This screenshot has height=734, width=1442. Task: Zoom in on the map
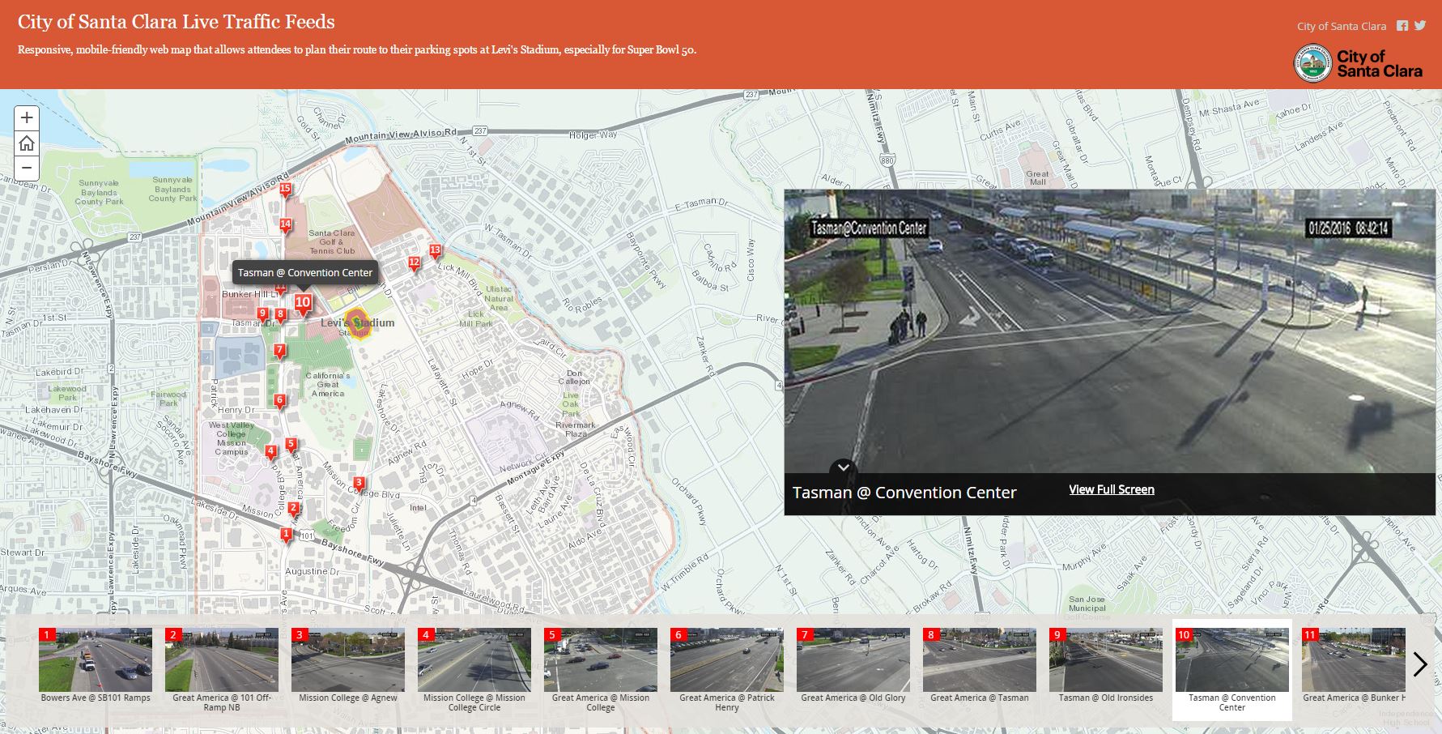pyautogui.click(x=27, y=117)
